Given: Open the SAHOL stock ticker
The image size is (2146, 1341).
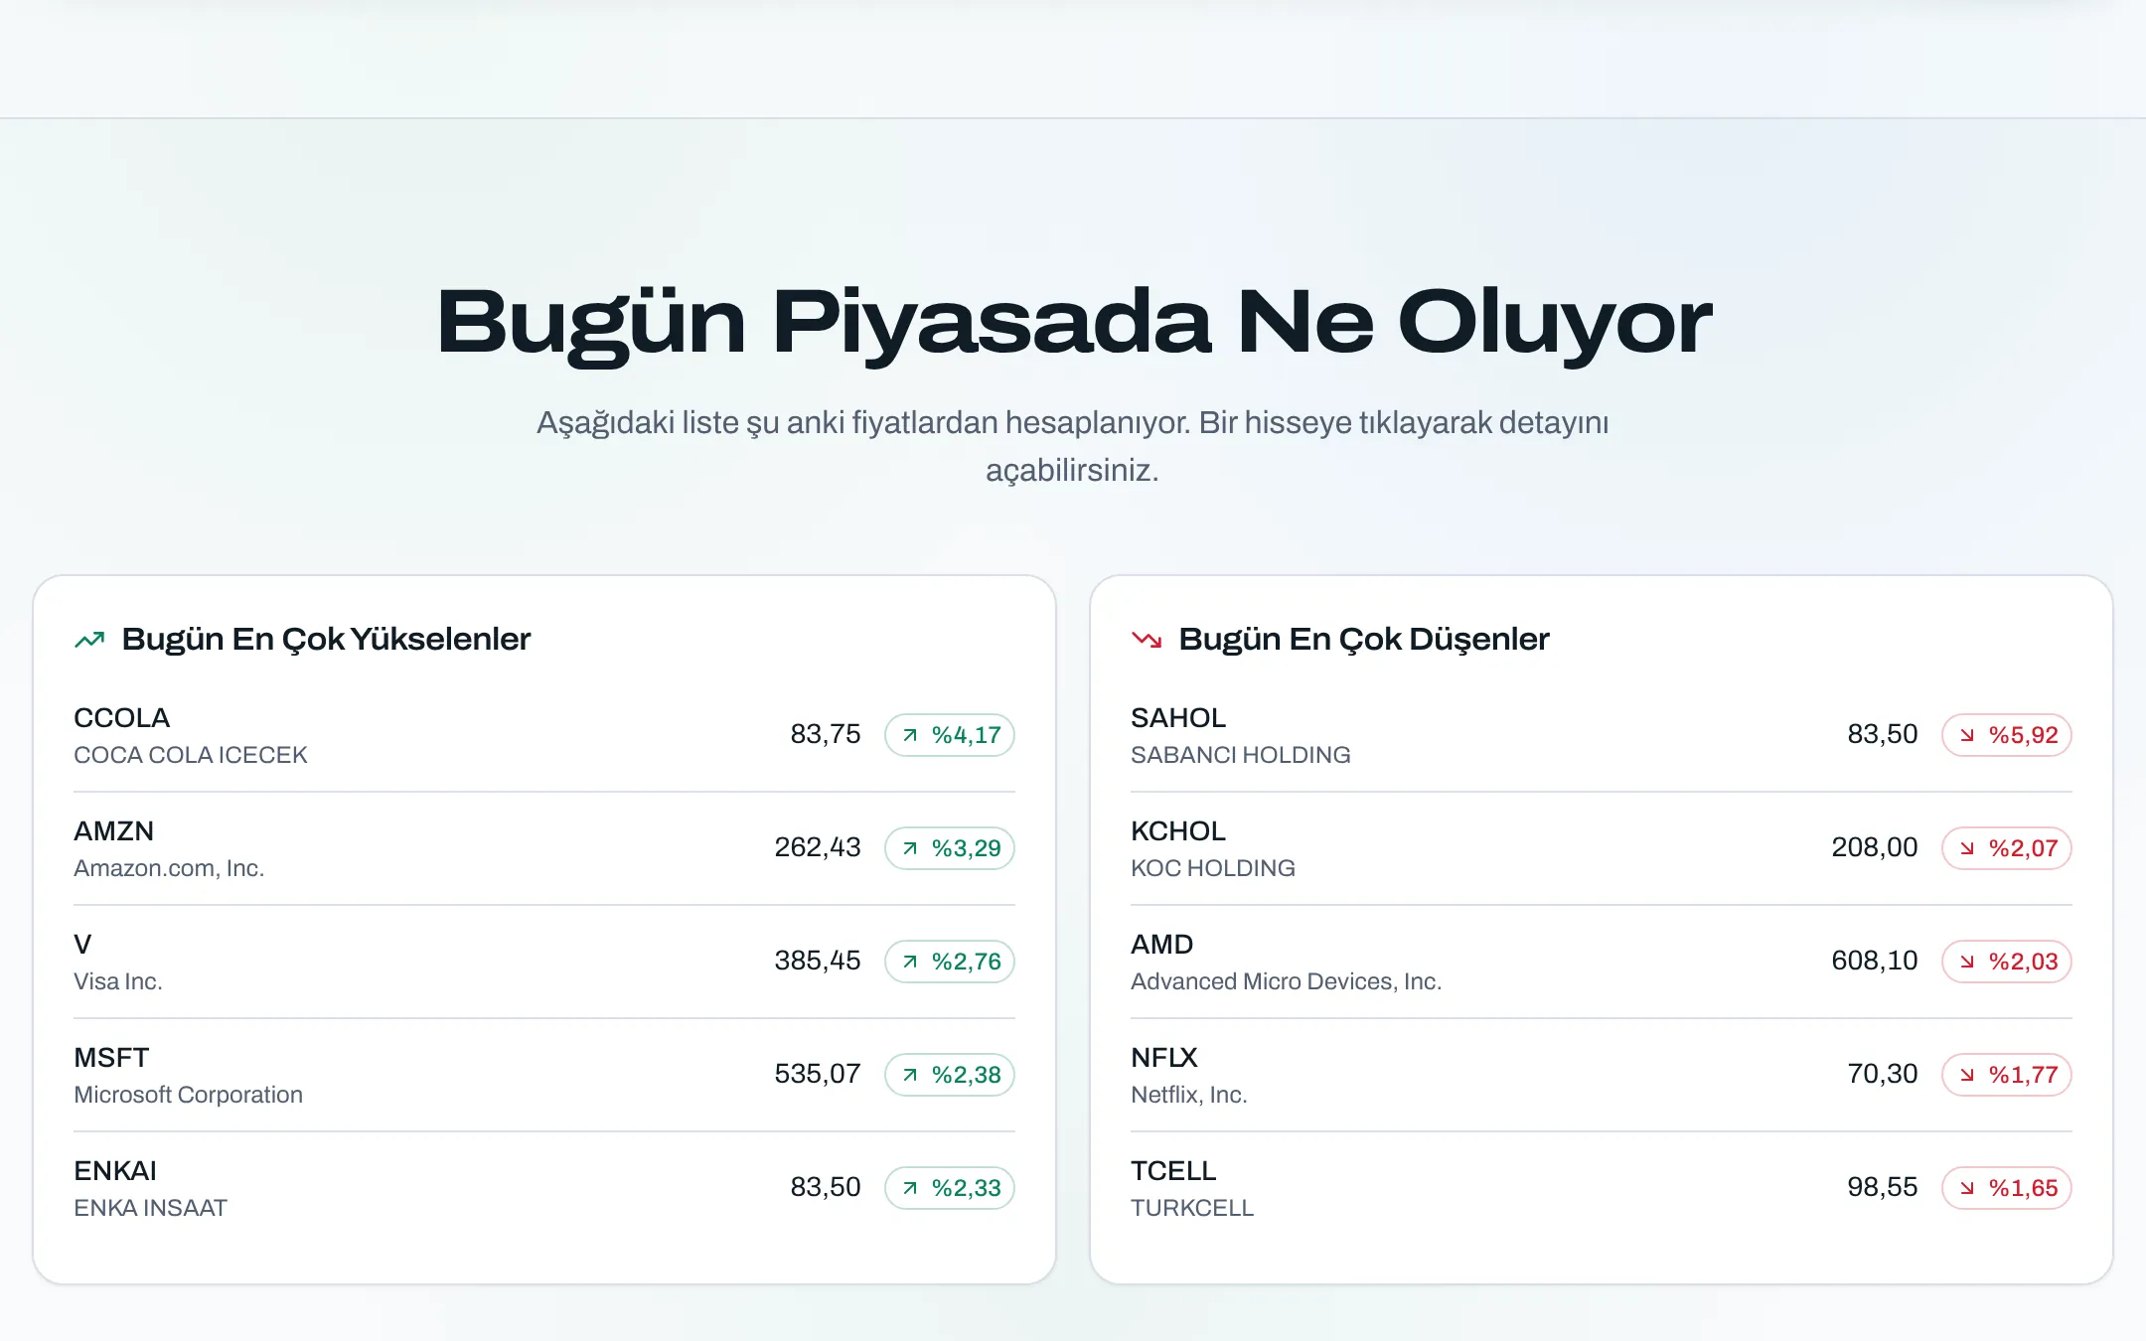Looking at the screenshot, I should (x=1178, y=718).
